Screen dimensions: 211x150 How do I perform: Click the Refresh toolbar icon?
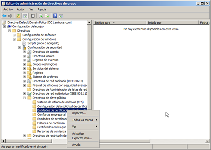click(41, 16)
